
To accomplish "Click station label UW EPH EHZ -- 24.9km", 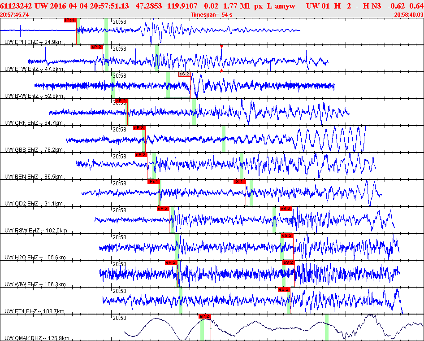I will [34, 42].
